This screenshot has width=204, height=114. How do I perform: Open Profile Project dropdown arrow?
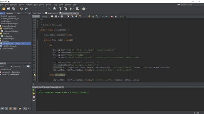pos(87,9)
